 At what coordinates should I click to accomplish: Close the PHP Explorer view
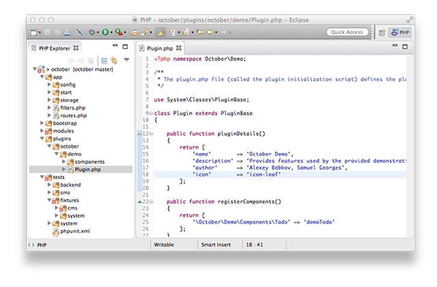pyautogui.click(x=76, y=49)
